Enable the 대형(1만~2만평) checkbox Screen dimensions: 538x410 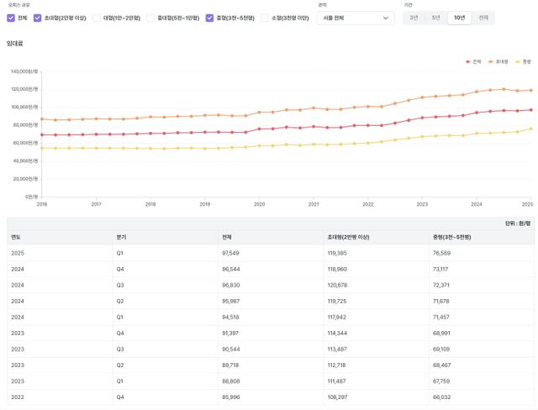[x=97, y=18]
